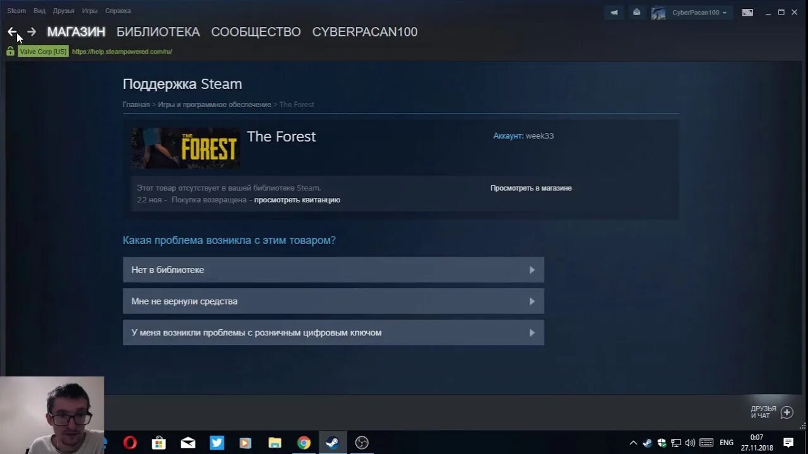Open the Steam inbox envelope icon

point(636,12)
